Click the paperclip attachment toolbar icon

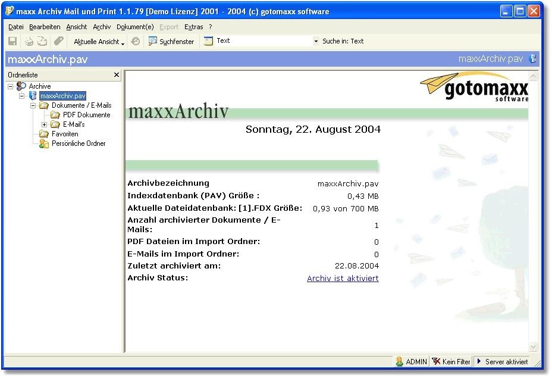[58, 41]
